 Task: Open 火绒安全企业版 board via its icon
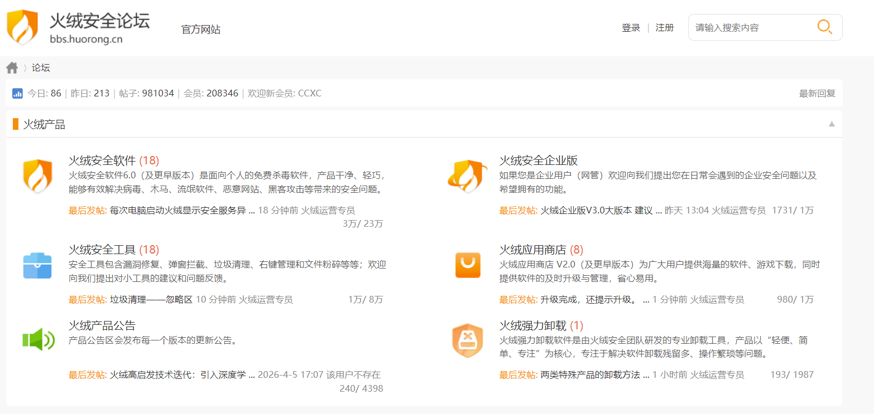click(x=467, y=176)
